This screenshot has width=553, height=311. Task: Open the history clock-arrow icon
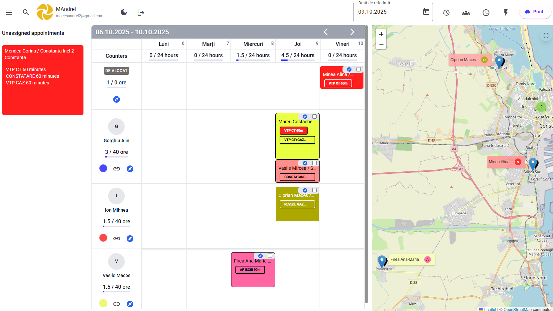446,13
